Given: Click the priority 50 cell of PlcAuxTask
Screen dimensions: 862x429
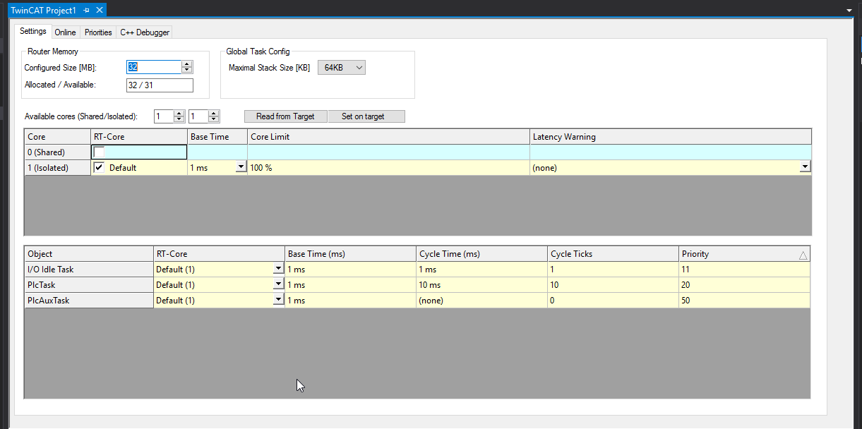Looking at the screenshot, I should [745, 301].
